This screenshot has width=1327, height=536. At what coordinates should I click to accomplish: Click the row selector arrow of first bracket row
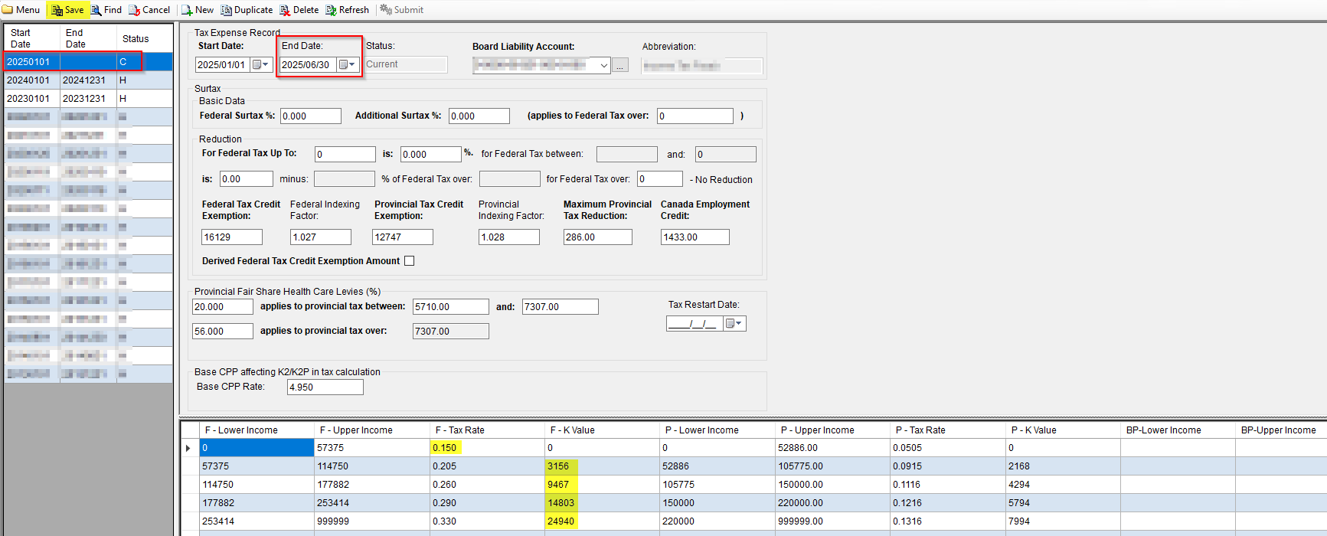pos(189,448)
